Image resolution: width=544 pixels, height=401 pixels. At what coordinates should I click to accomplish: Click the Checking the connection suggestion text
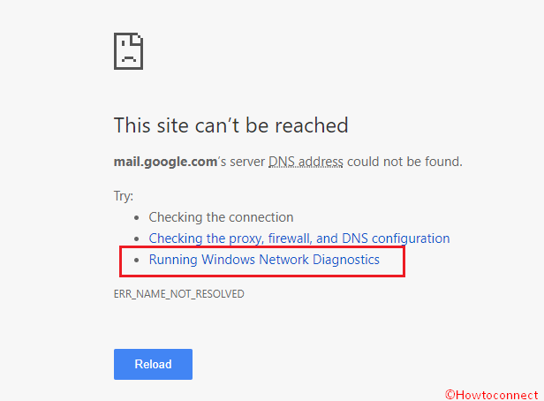click(x=221, y=217)
